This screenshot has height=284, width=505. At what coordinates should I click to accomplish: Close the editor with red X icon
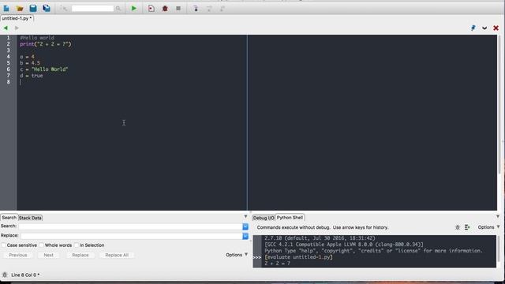click(496, 28)
